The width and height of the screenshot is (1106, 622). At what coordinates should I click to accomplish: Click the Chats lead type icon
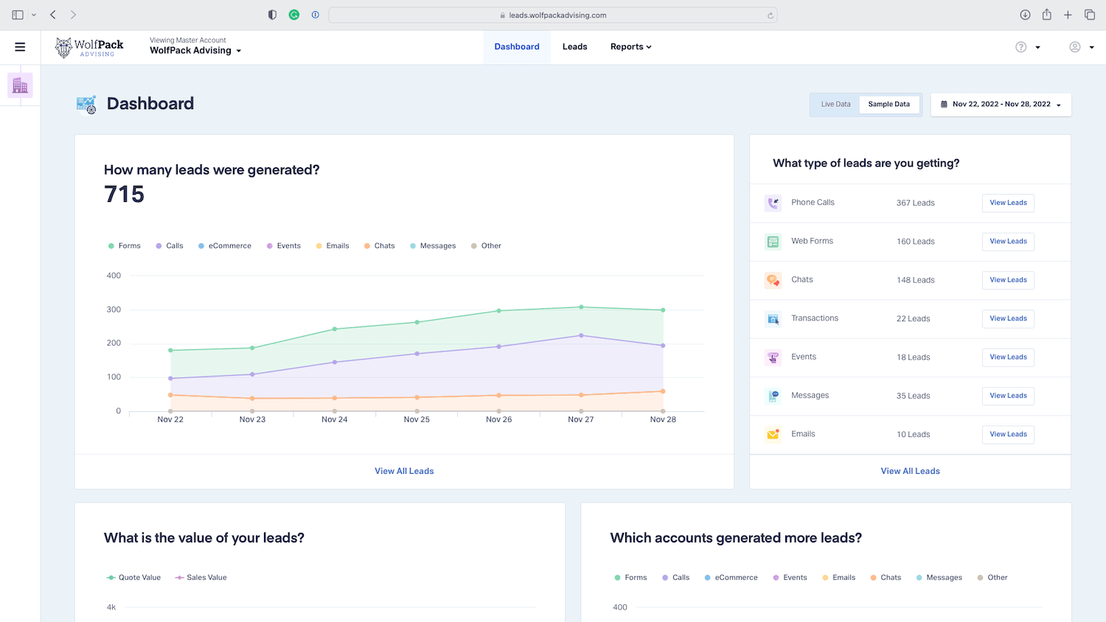click(x=773, y=280)
